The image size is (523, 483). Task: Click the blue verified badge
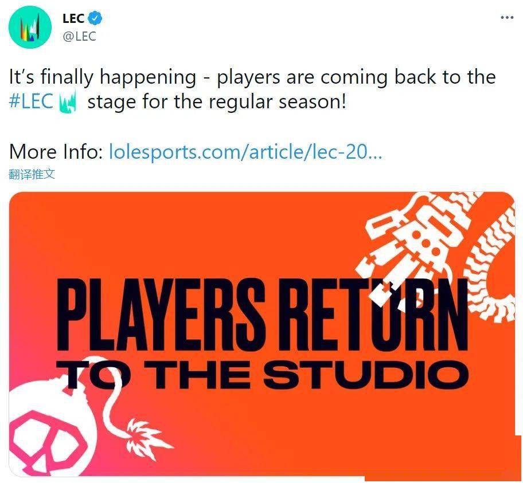pyautogui.click(x=95, y=18)
